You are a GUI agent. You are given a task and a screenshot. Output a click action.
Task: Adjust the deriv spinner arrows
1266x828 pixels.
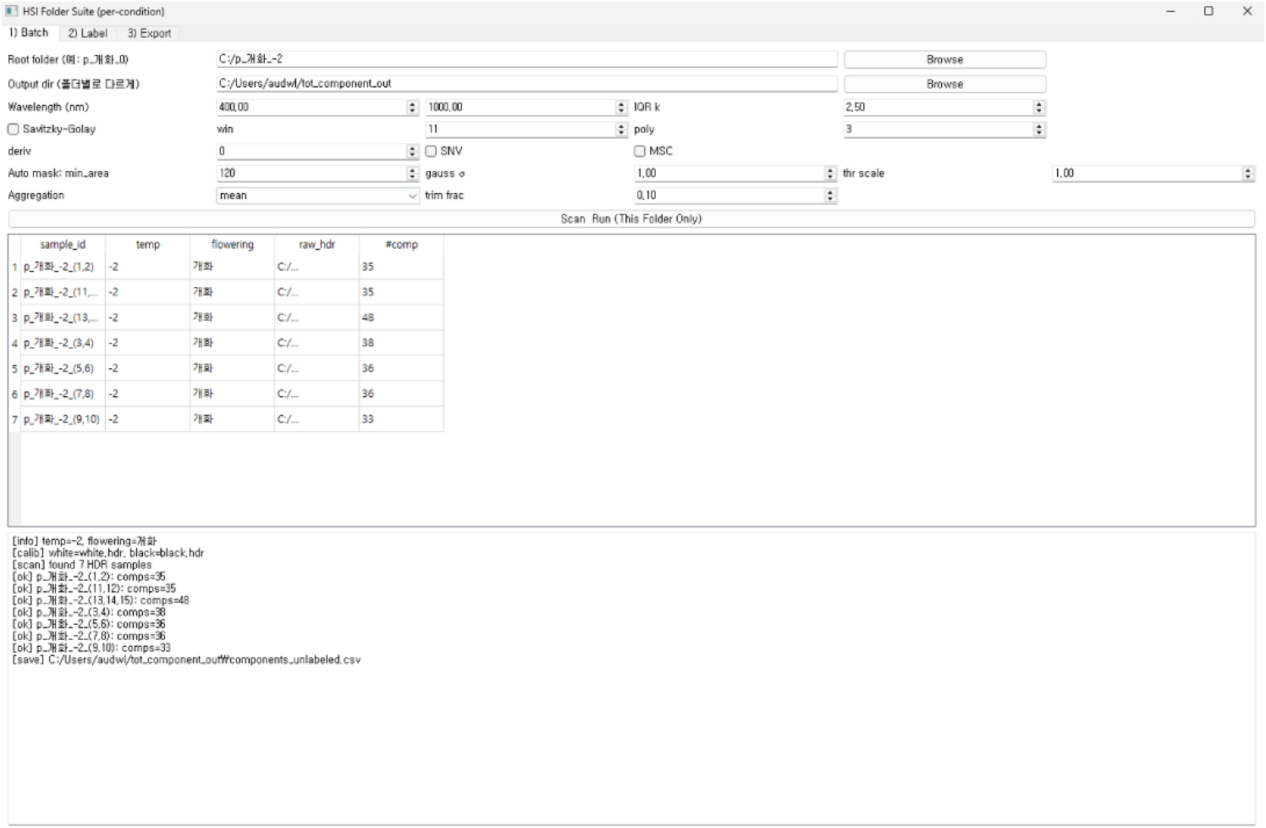coord(413,152)
